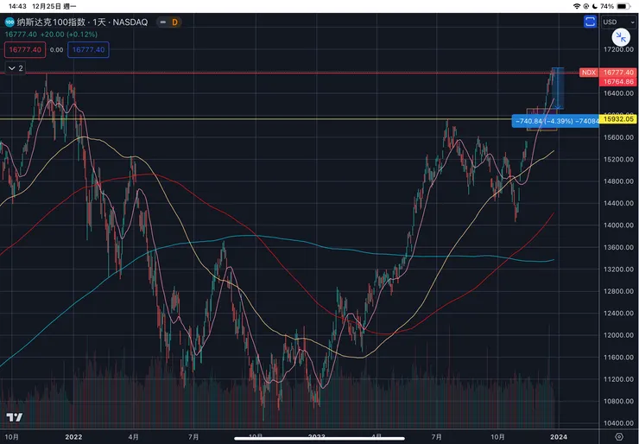Open chart settings gear near the time axis
The image size is (639, 444).
[x=619, y=437]
